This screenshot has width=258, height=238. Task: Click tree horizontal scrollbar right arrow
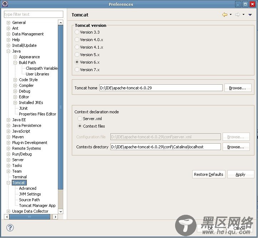55,217
